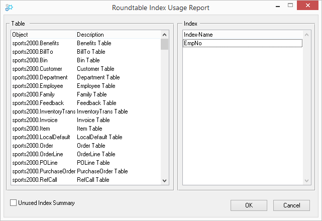The height and width of the screenshot is (221, 322).
Task: Click the Feedback Table description cell
Action: click(x=96, y=103)
